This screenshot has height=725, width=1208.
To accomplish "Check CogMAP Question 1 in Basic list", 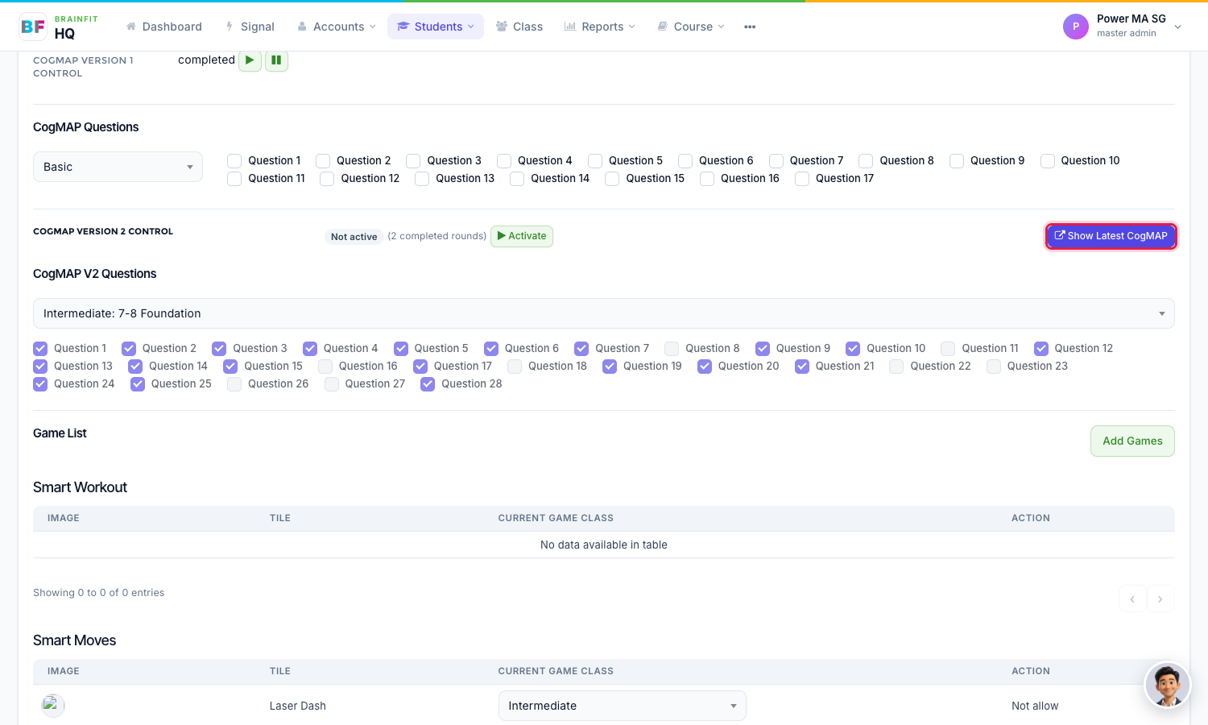I will (x=234, y=161).
